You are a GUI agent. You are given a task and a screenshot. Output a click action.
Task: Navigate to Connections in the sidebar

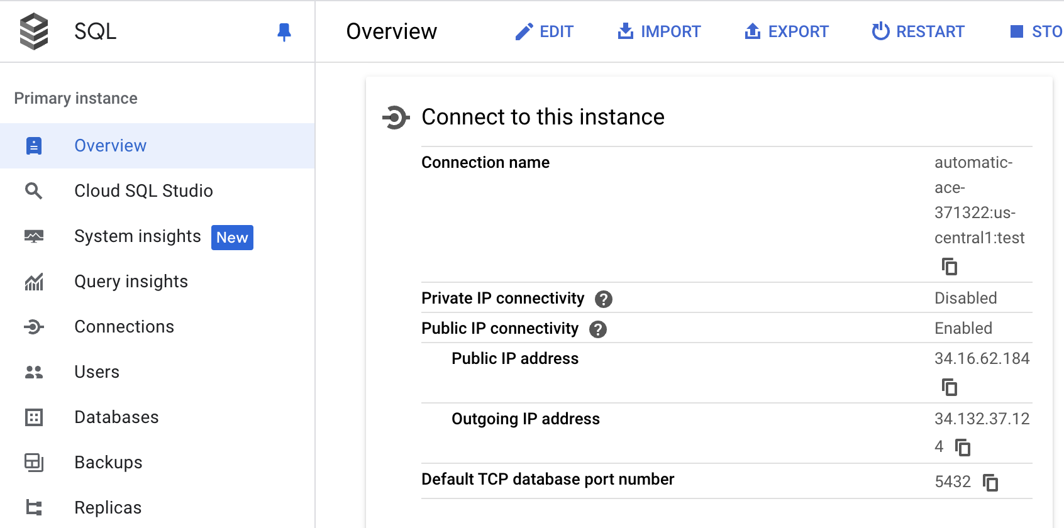124,327
